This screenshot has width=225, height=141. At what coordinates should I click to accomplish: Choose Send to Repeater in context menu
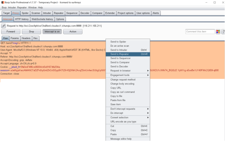coord(128,54)
